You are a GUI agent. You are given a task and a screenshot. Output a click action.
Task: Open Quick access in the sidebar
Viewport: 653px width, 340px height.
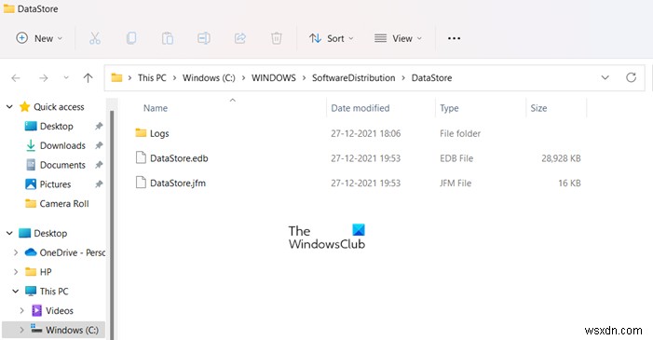(x=59, y=107)
